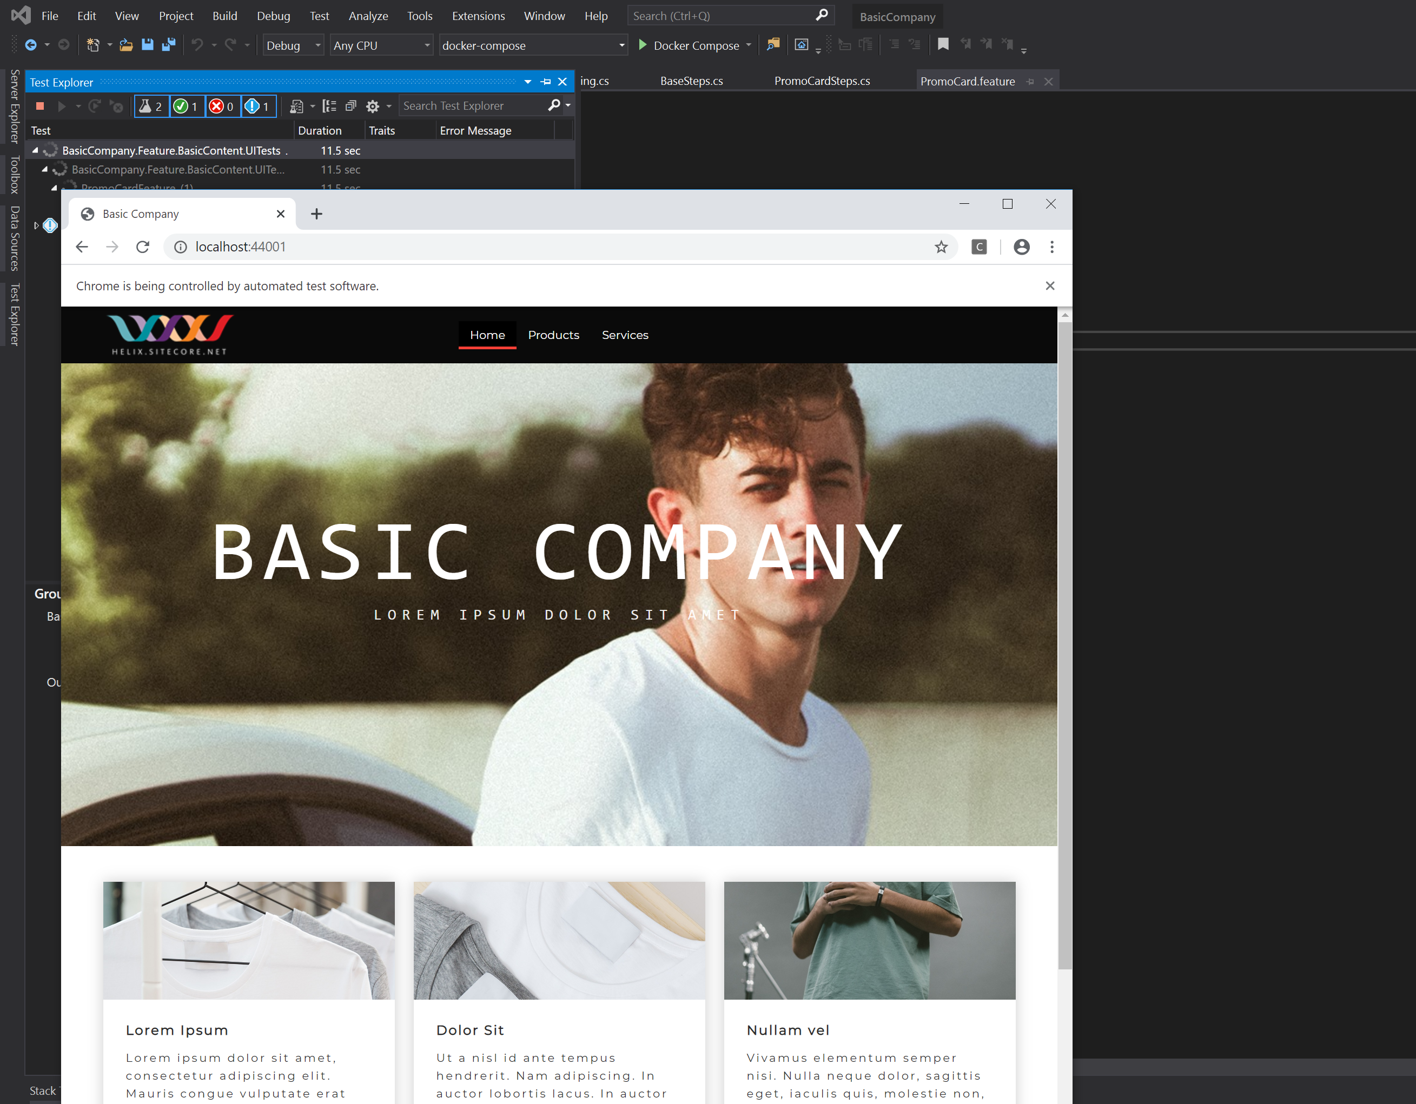Switch to the PromoCardSteps.cs tab
The width and height of the screenshot is (1416, 1104).
click(822, 81)
